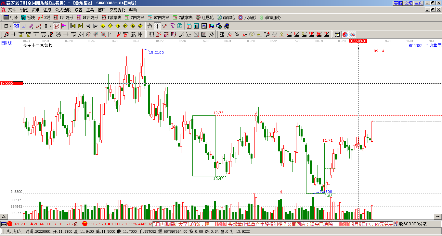Select the radial star angle tool
This screenshot has width=442, height=236.
pyautogui.click(x=95, y=34)
